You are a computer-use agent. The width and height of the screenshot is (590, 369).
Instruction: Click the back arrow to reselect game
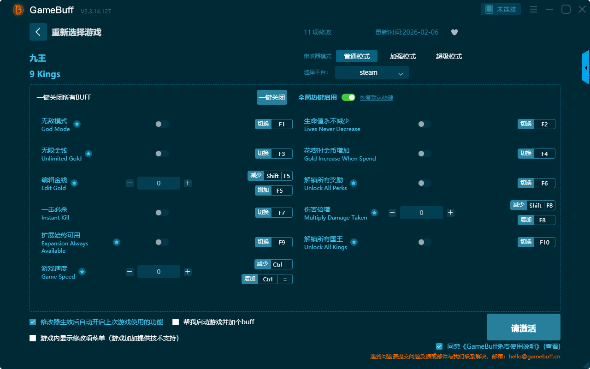[38, 32]
